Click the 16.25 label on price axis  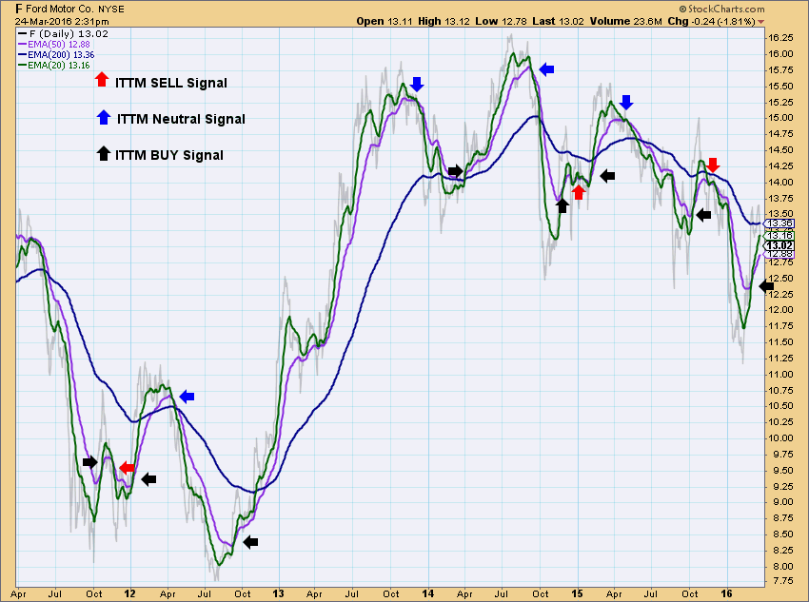pyautogui.click(x=780, y=38)
